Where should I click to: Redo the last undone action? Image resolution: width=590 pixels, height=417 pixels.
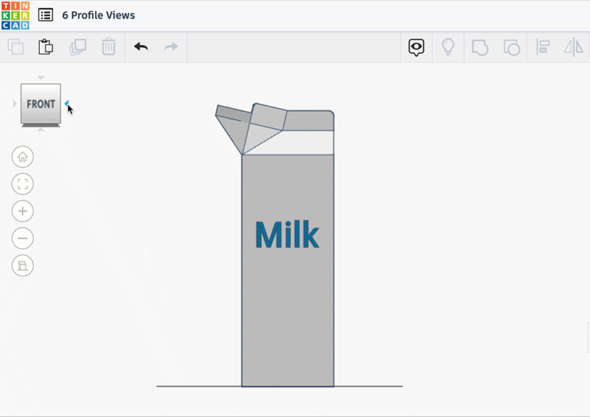(x=171, y=47)
